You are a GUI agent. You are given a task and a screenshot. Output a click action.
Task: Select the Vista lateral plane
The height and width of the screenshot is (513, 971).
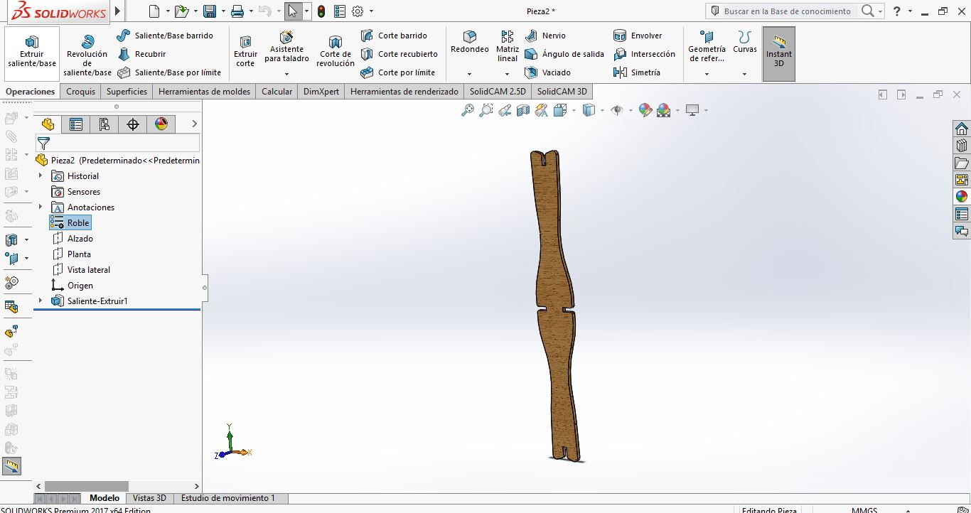tap(81, 270)
